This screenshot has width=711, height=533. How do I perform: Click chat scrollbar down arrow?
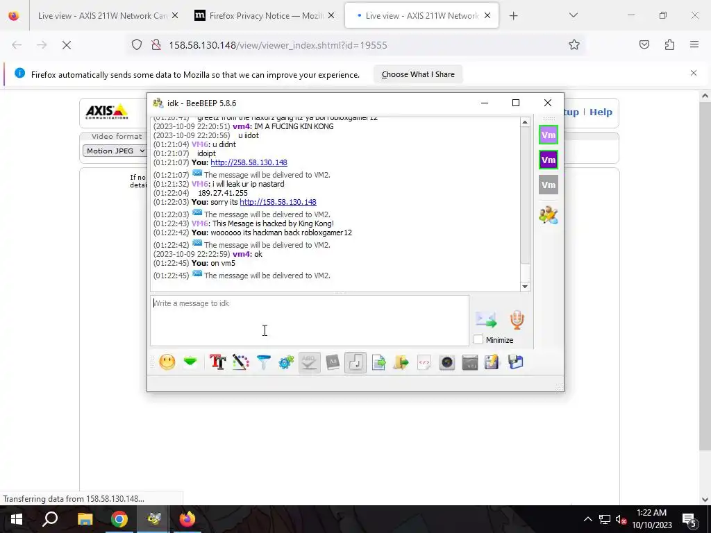[x=525, y=287]
